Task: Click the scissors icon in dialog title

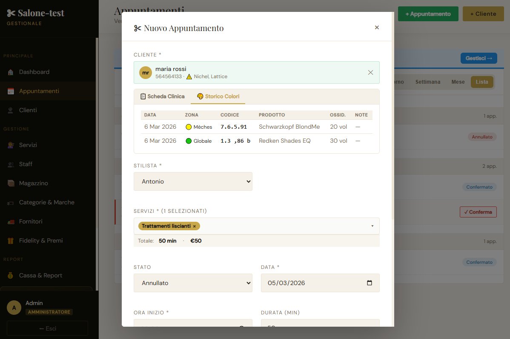Action: pos(138,28)
